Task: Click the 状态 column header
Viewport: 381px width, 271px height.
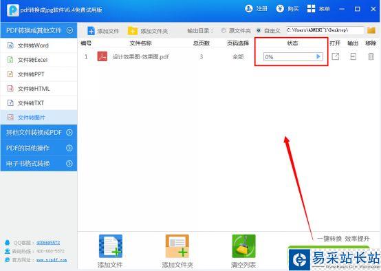Action: point(292,43)
